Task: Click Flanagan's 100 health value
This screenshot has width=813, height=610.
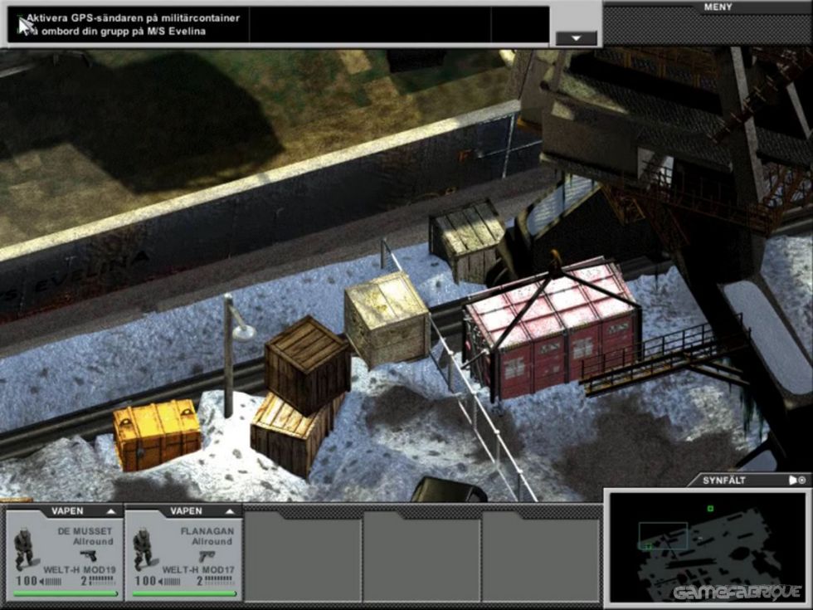Action: (x=146, y=581)
